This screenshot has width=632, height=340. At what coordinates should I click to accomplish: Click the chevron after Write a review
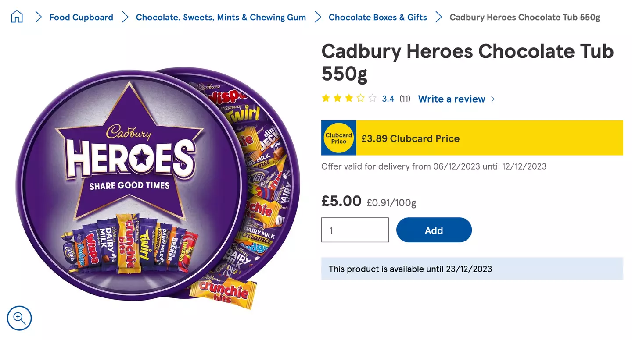point(493,99)
